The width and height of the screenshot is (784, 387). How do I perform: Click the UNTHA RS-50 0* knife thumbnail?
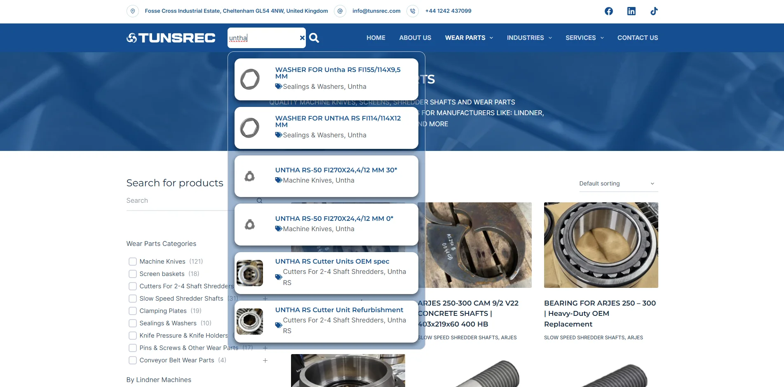250,225
